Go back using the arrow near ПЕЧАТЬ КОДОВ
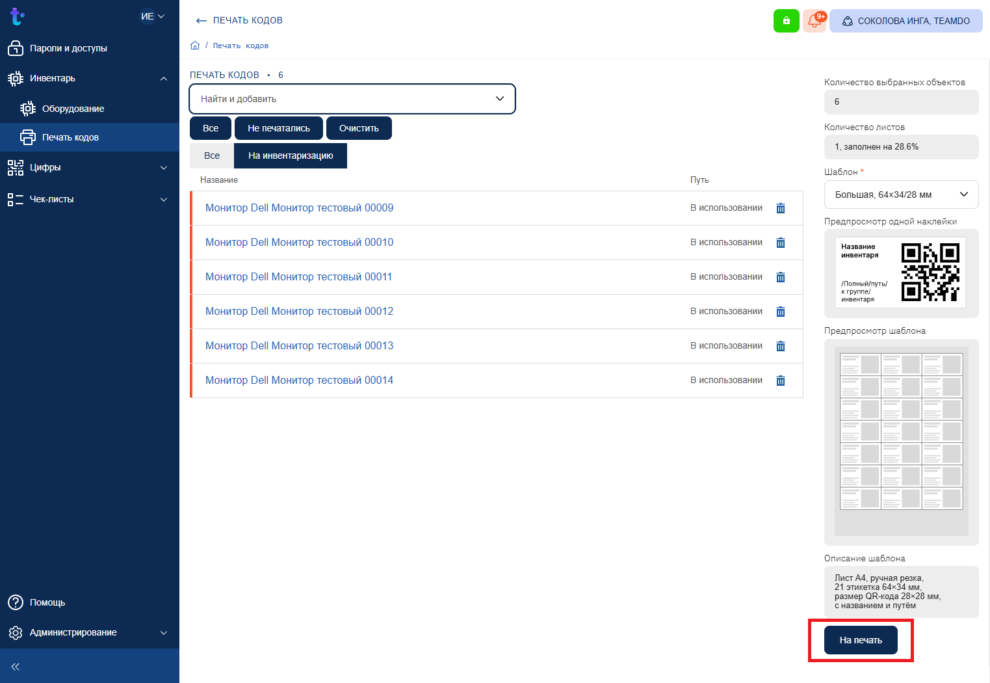 [201, 21]
